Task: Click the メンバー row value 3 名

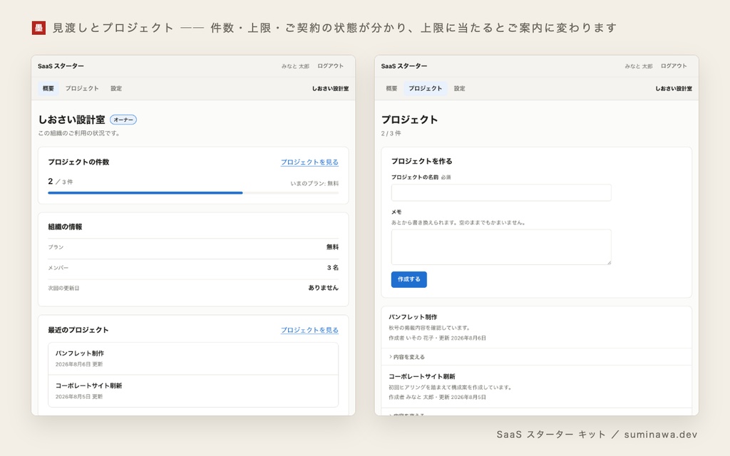Action: point(332,268)
